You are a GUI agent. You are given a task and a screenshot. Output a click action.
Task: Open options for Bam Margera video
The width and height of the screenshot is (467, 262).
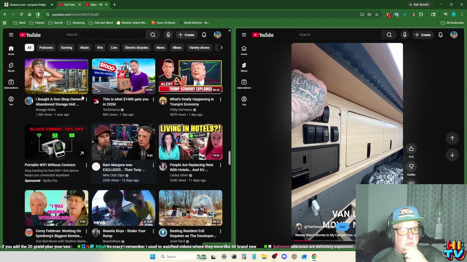tap(153, 165)
